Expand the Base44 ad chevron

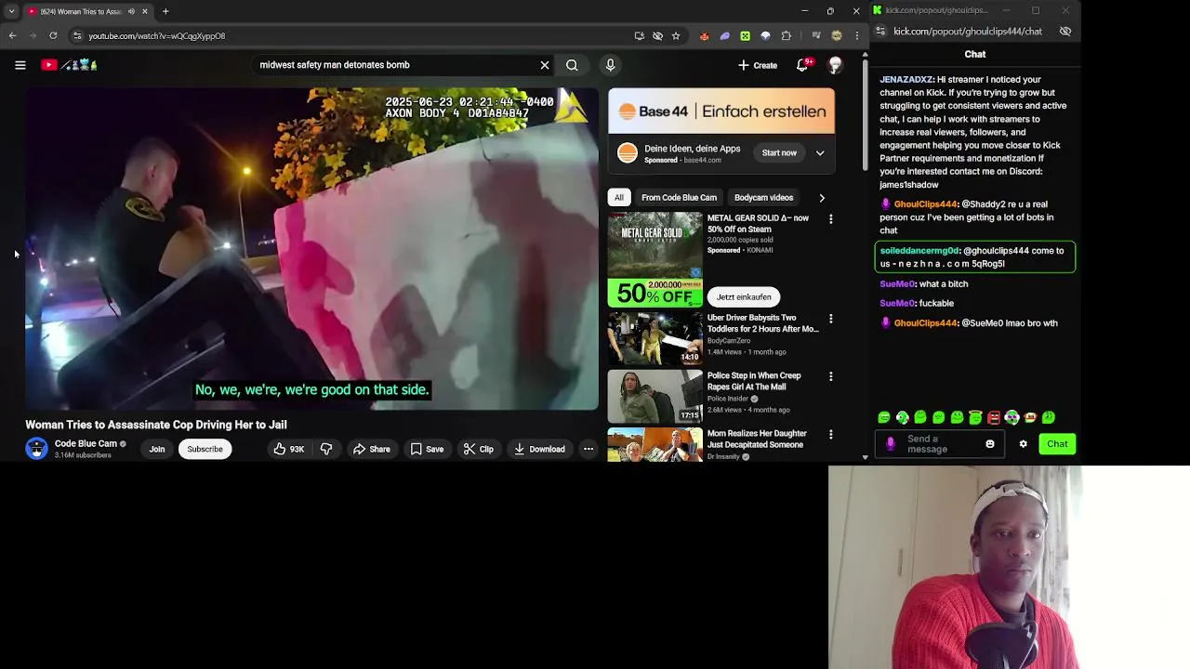click(x=820, y=152)
